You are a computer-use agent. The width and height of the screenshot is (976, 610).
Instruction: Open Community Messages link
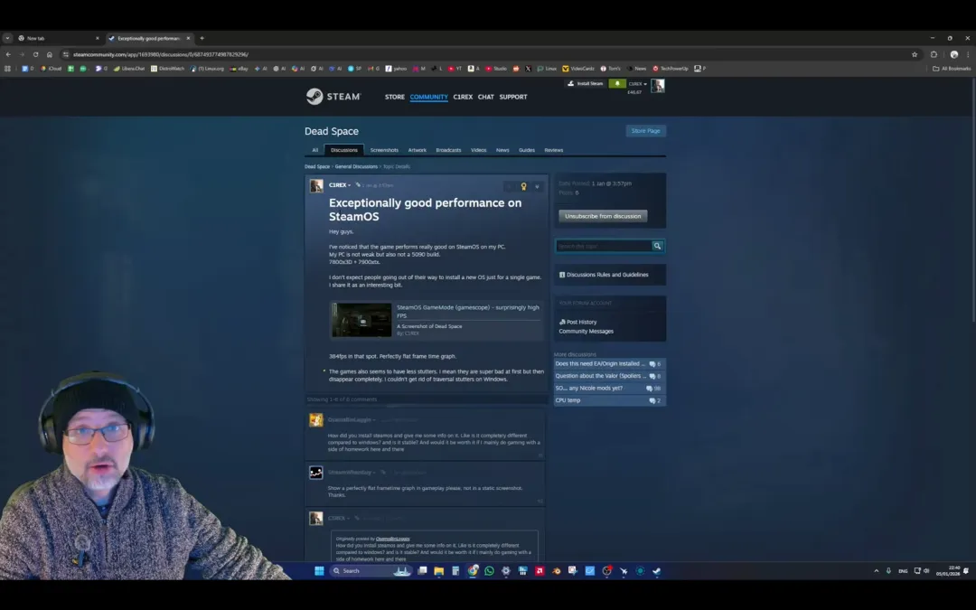(587, 331)
